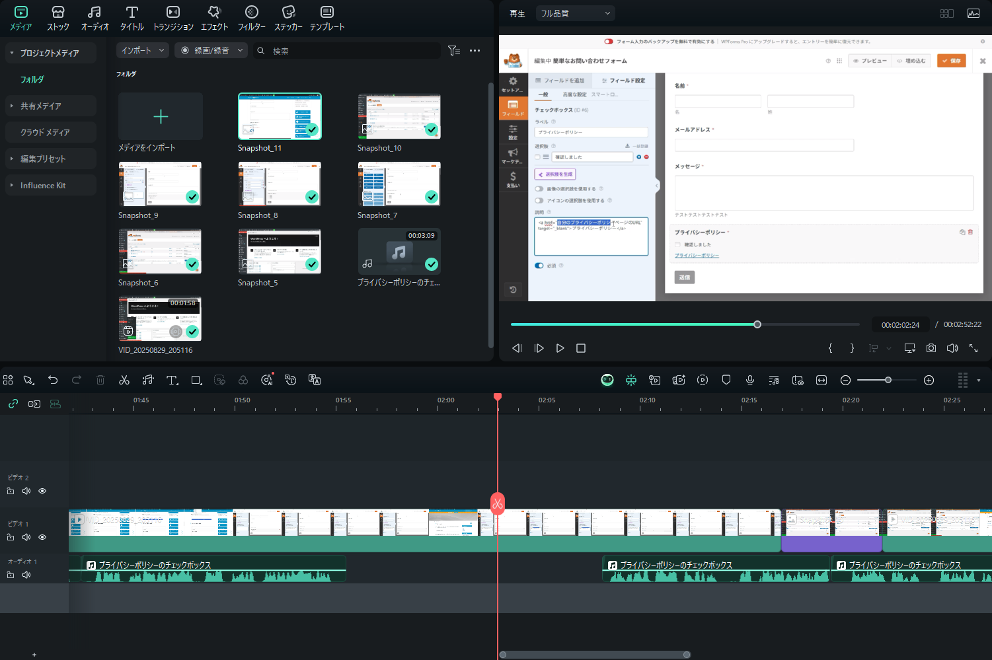The width and height of the screenshot is (992, 660).
Task: Click the marker shield icon
Action: click(x=726, y=380)
